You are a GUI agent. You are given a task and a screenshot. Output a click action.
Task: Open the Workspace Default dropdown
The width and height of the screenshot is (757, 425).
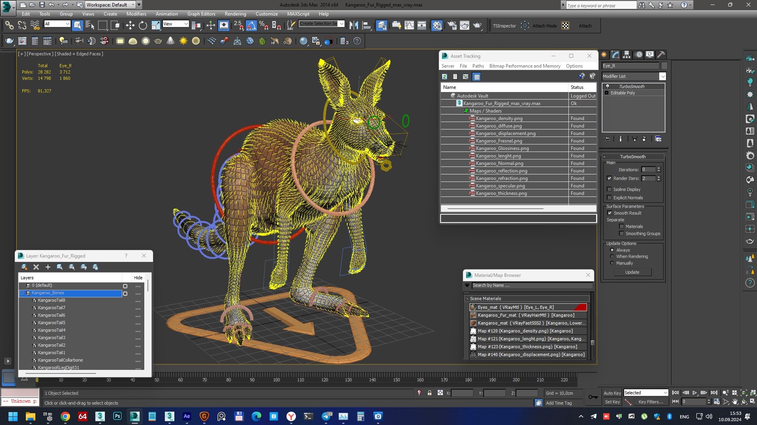tap(110, 5)
